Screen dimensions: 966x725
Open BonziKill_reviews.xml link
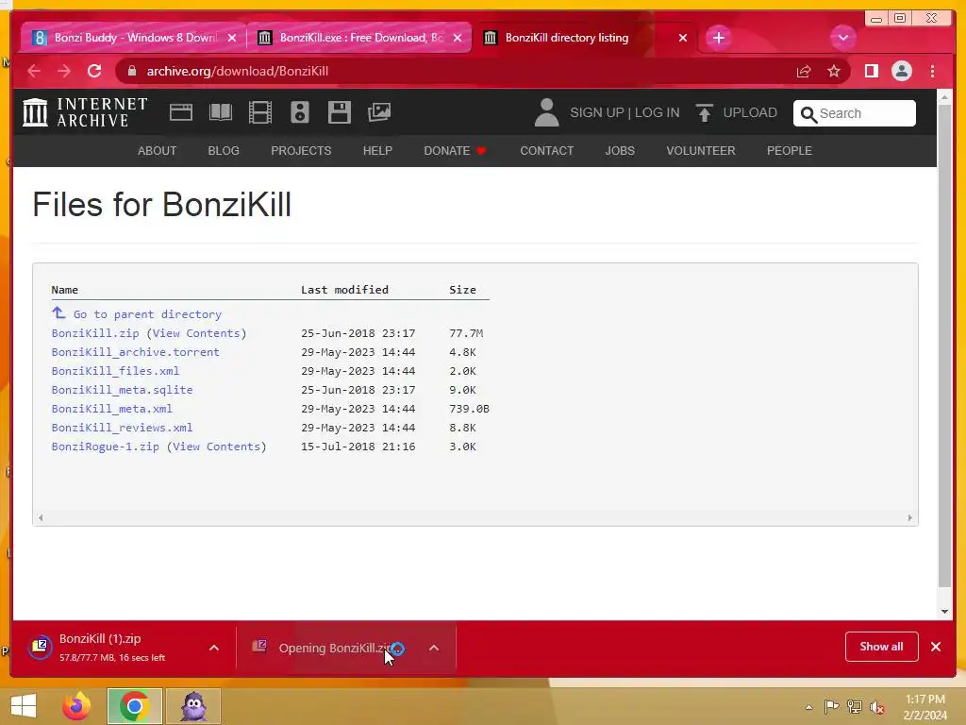122,428
